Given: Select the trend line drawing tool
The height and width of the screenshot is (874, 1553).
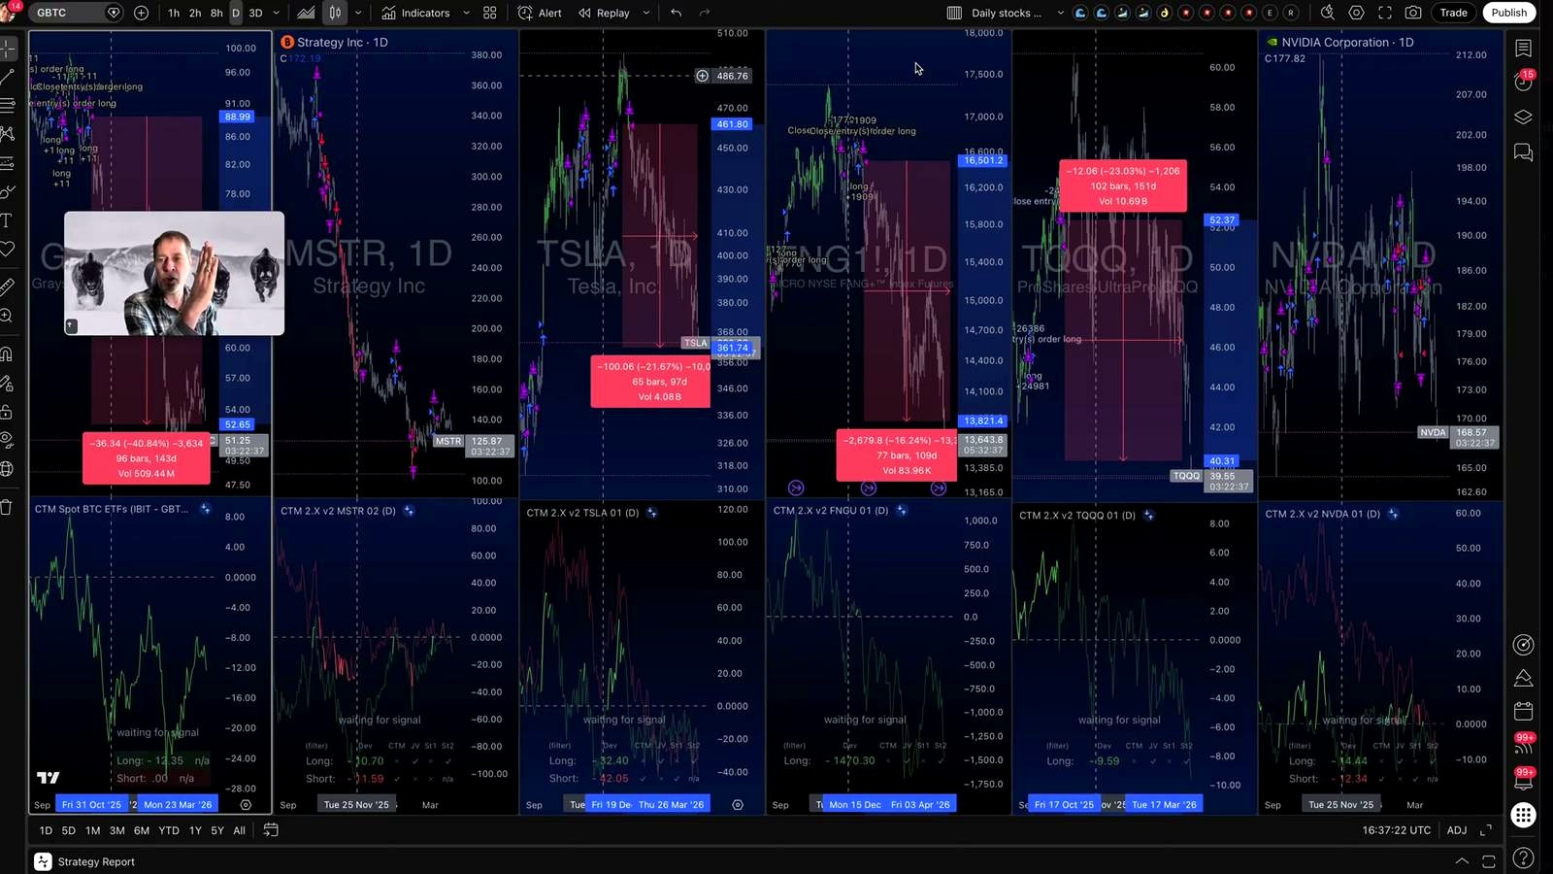Looking at the screenshot, I should 7,76.
